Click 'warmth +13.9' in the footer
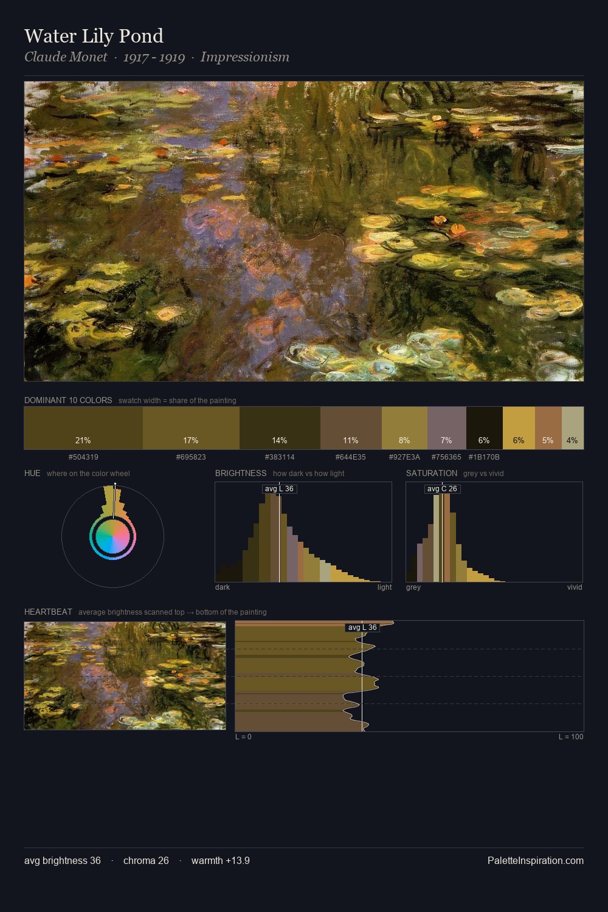608x912 pixels. pos(221,860)
